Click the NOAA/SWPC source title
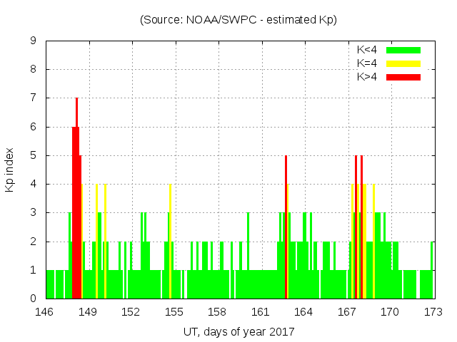The image size is (457, 342). 238,20
